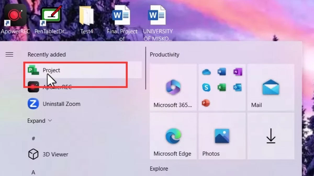Collapse the hamburger menu at top left

(x=9, y=54)
